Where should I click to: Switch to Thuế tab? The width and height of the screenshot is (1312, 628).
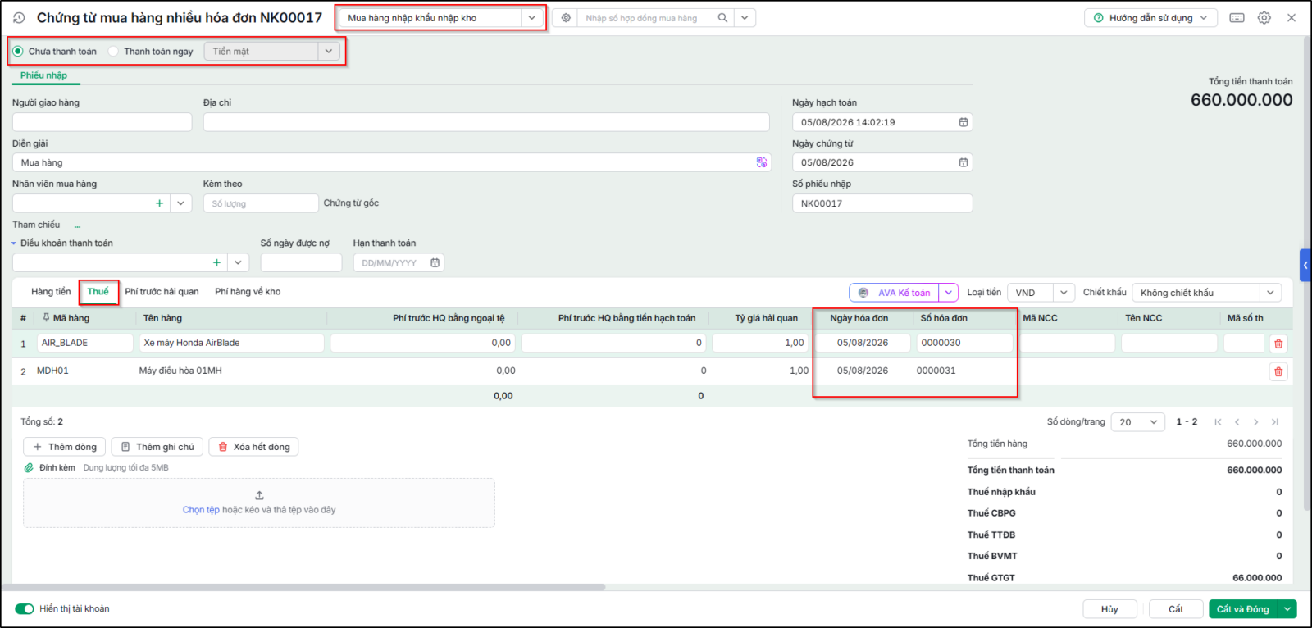click(x=98, y=291)
